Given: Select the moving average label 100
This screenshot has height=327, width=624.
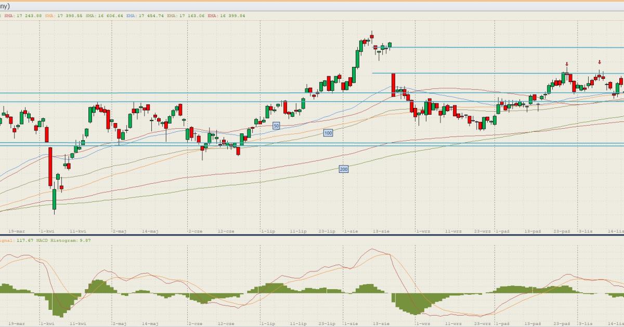Looking at the screenshot, I should (x=328, y=133).
